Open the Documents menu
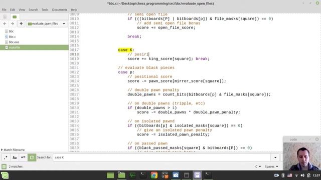This screenshot has width=321, height=180. [59, 9]
